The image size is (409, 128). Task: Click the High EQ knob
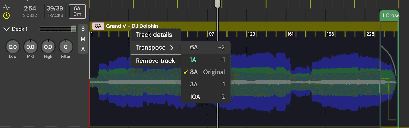point(48,47)
